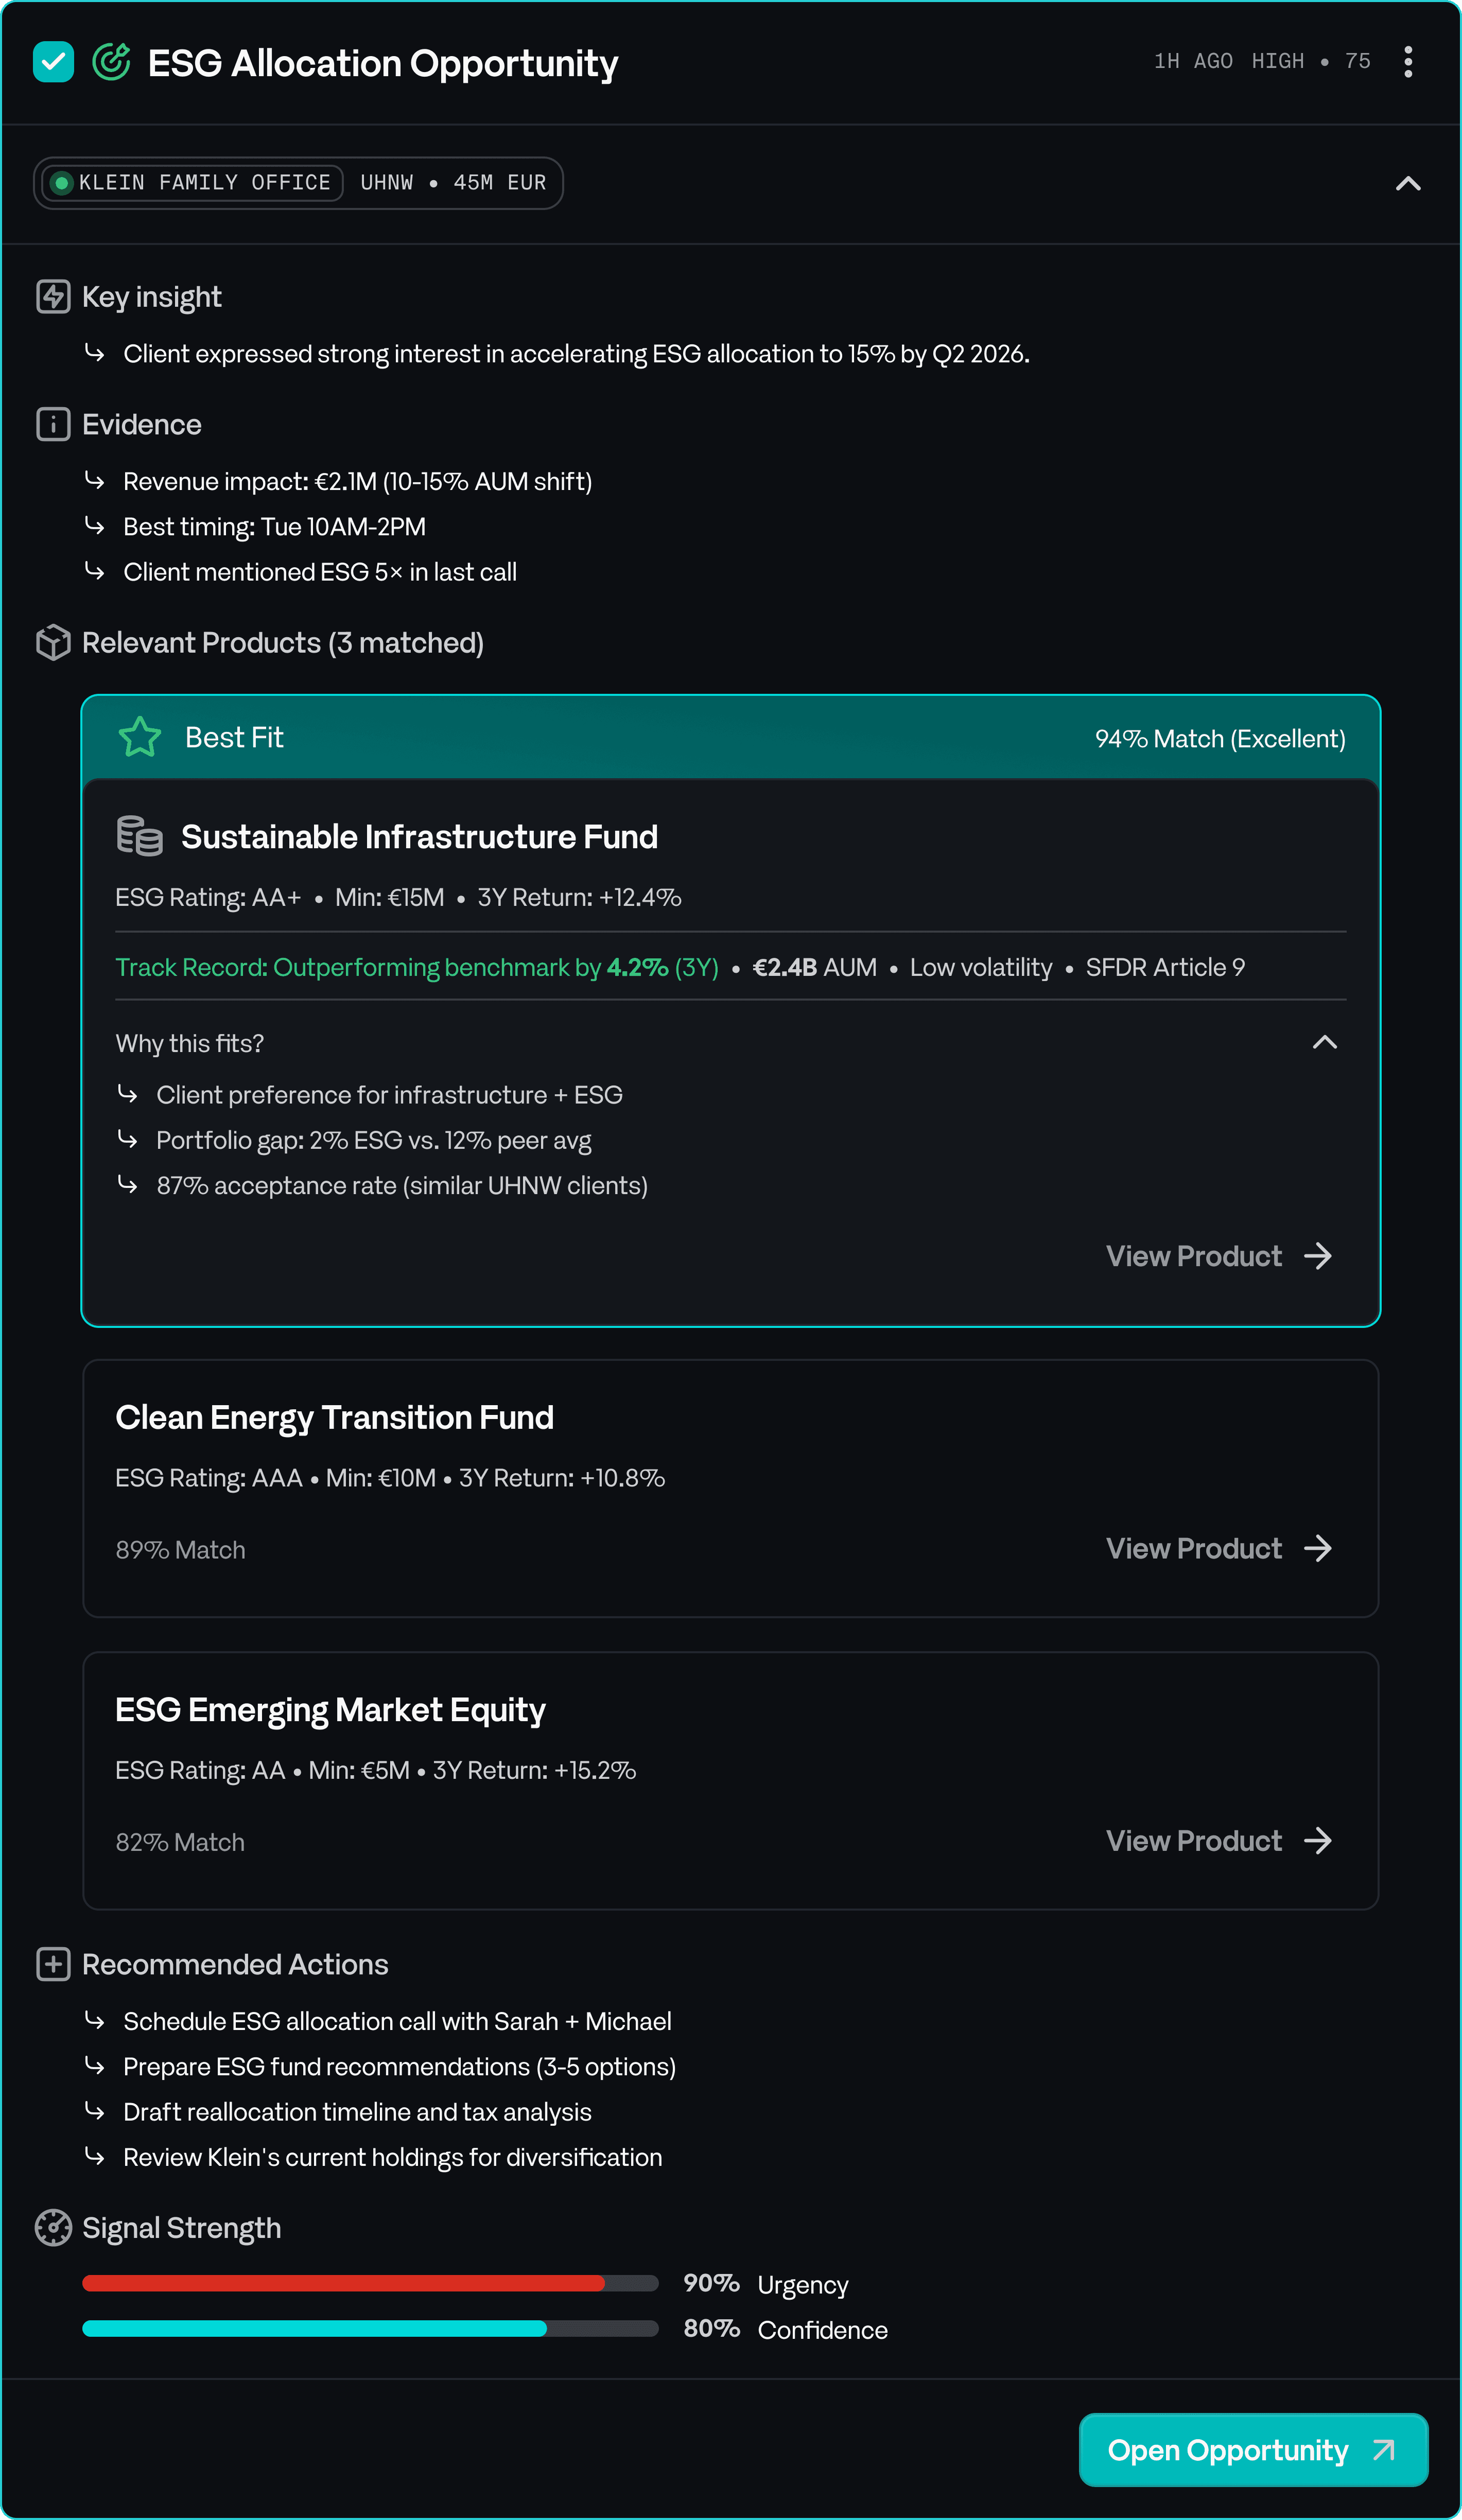The image size is (1462, 2520).
Task: Click the Klein Family Office client tag
Action: click(x=193, y=183)
